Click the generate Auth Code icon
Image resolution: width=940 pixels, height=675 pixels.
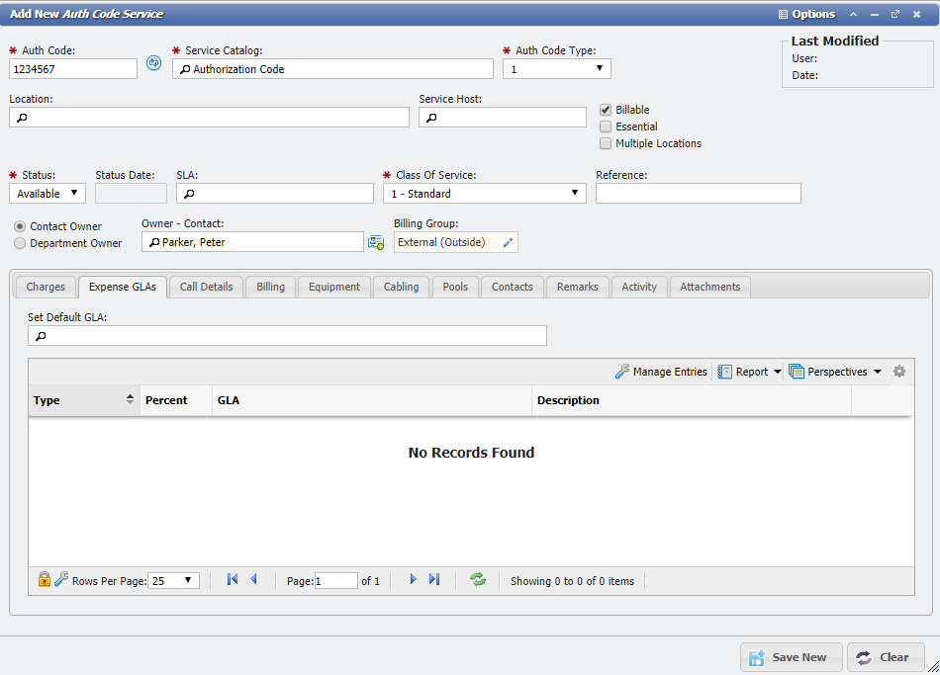pyautogui.click(x=153, y=63)
